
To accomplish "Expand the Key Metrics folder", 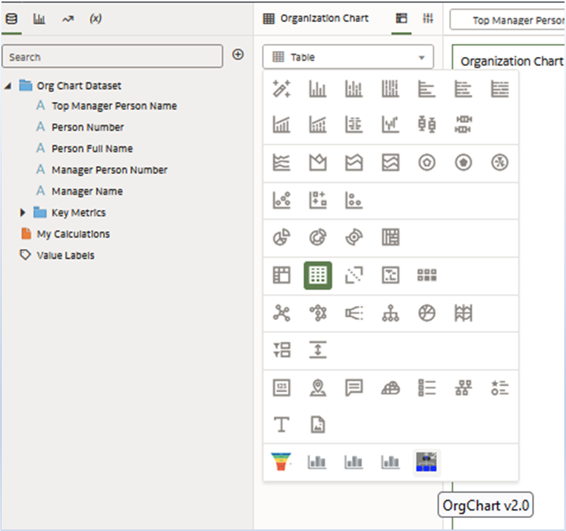I will 22,213.
